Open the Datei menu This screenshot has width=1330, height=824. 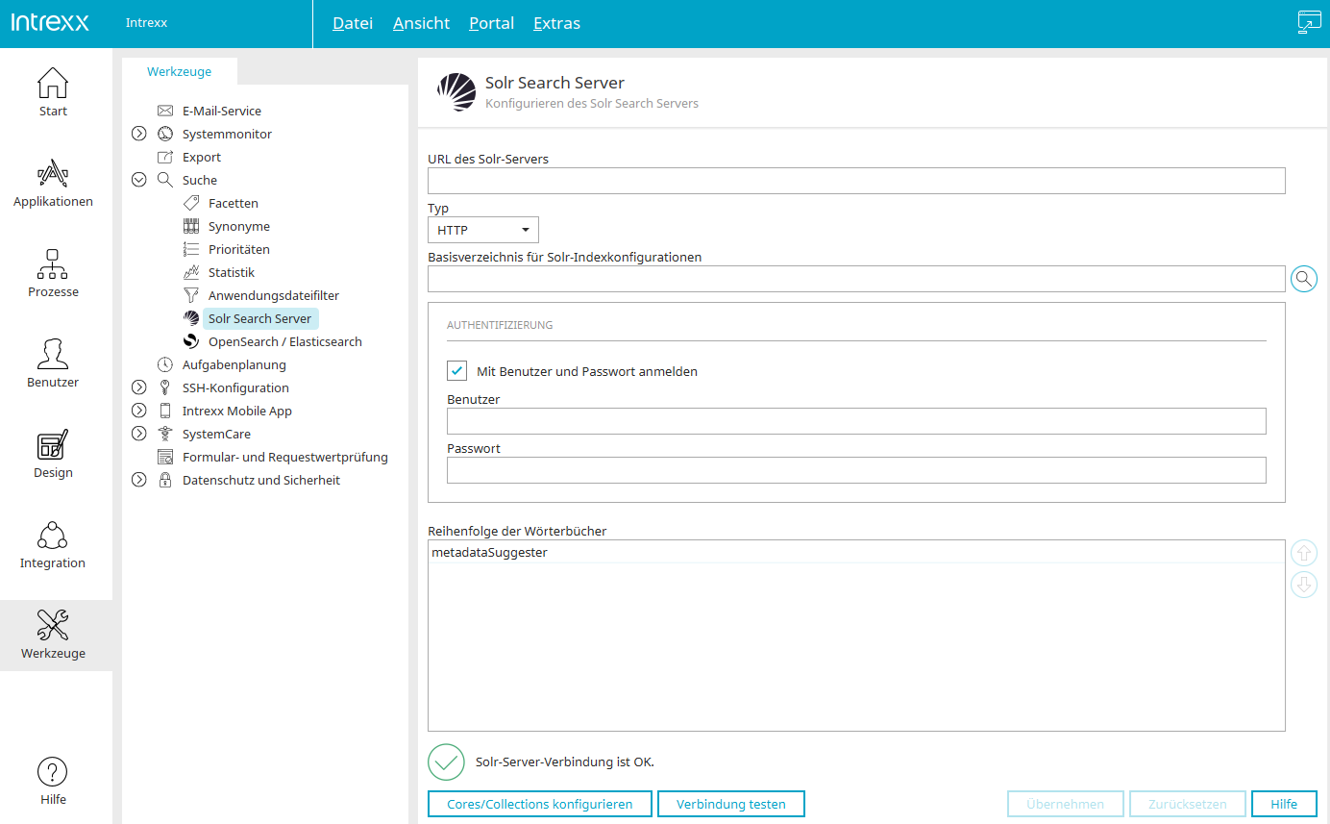click(352, 23)
